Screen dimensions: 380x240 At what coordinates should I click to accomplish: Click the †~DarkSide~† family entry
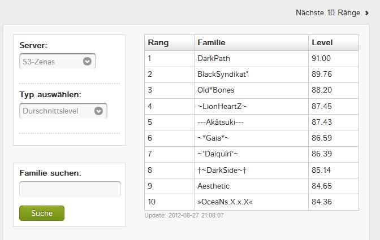[222, 170]
